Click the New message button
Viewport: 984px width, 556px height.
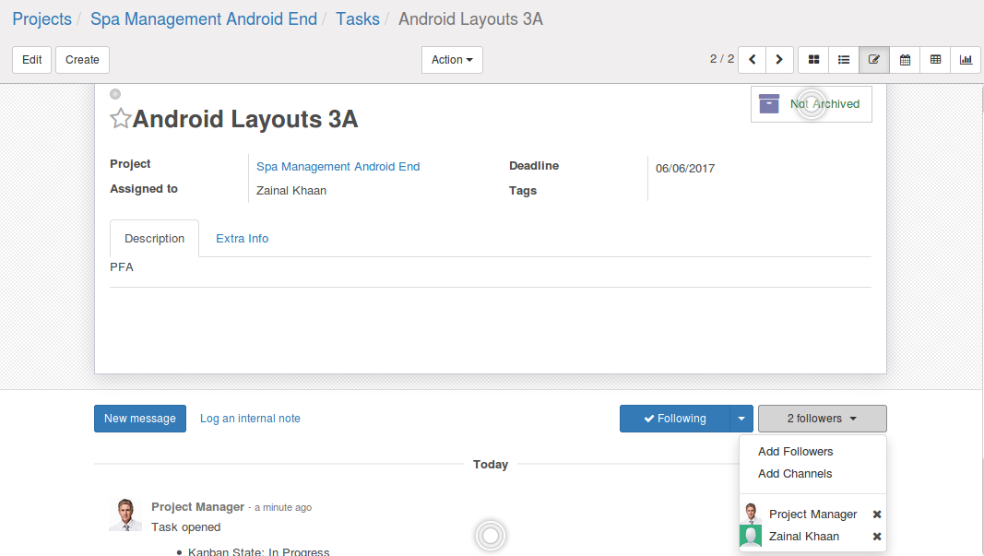(140, 419)
